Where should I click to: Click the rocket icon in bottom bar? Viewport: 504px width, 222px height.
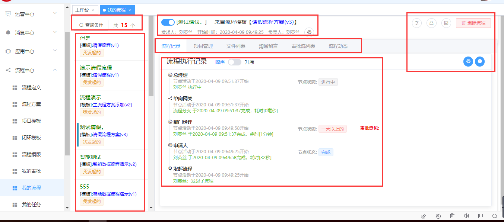click(x=424, y=216)
